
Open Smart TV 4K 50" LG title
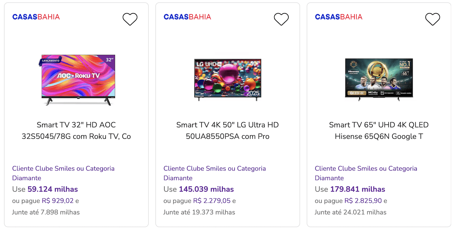(228, 130)
